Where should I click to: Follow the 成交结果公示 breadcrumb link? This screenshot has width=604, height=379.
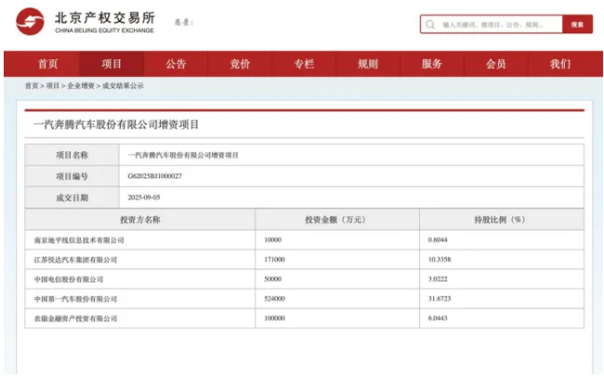[x=123, y=85]
